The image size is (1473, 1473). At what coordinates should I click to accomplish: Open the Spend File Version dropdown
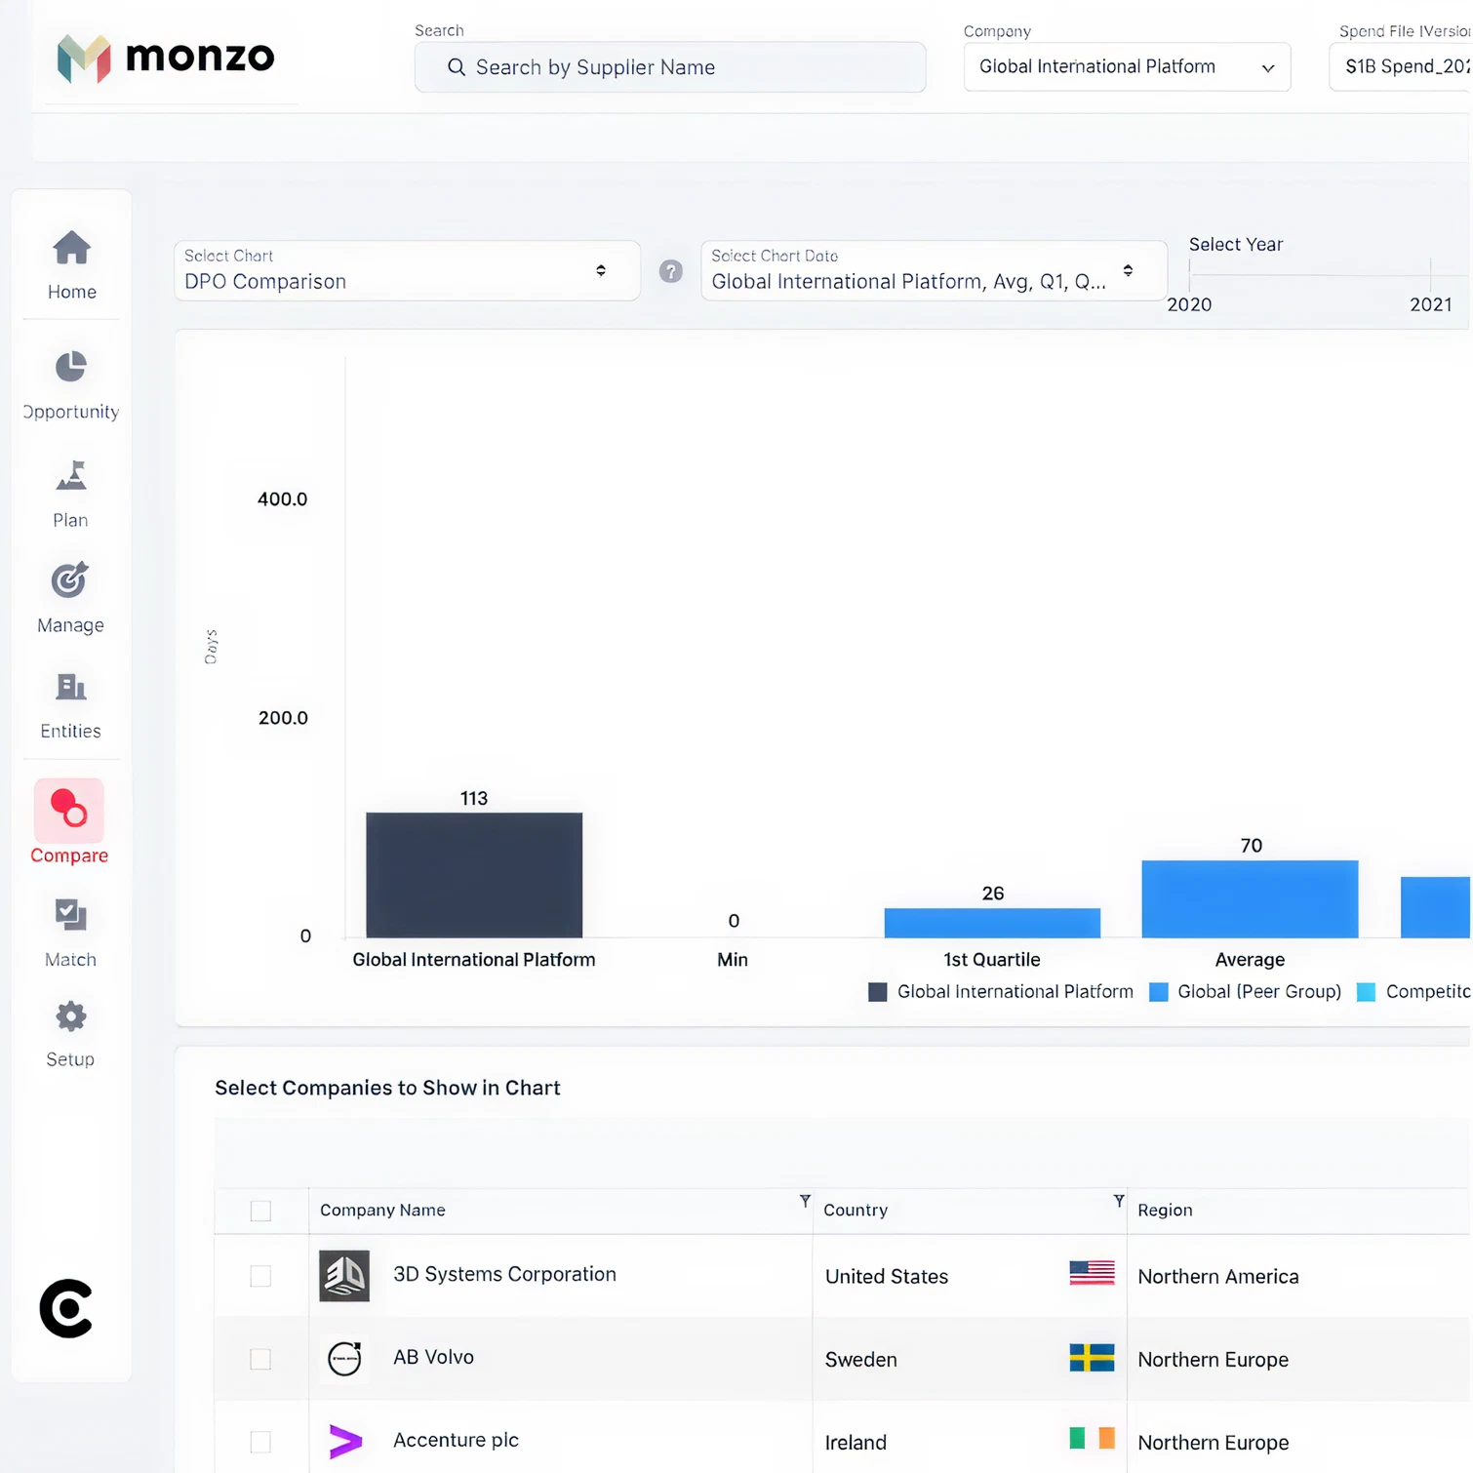coord(1401,66)
